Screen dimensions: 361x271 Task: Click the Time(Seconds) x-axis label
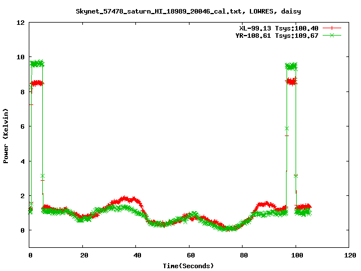click(188, 266)
